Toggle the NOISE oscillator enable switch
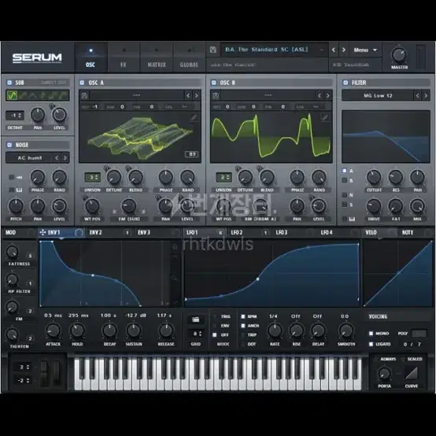Viewport: 436px width, 436px height. click(9, 145)
